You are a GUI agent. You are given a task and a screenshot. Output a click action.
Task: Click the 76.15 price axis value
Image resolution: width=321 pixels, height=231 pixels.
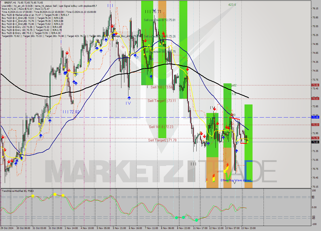tap(315, 9)
